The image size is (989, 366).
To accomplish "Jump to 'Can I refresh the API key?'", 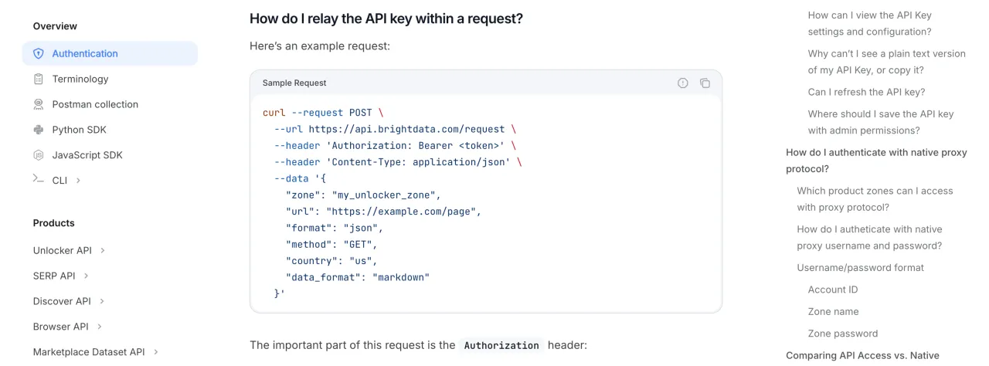I will click(x=866, y=92).
